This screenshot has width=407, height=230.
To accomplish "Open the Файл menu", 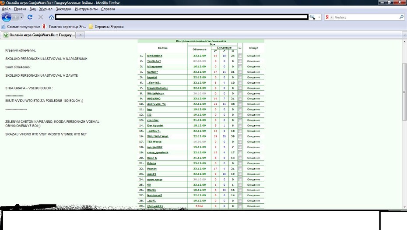I will click(x=6, y=9).
